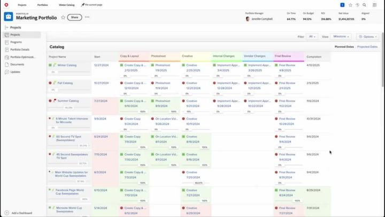Click the search magnifier icon
Screen dimensions: 385x217
click(364, 5)
